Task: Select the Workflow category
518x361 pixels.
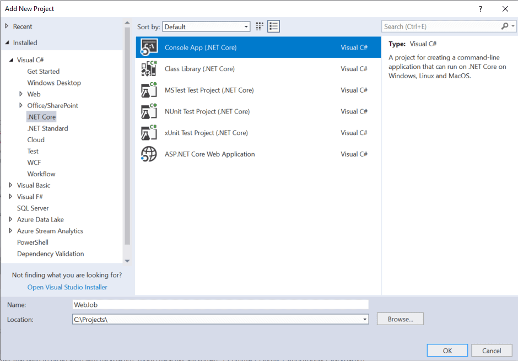Action: (41, 174)
